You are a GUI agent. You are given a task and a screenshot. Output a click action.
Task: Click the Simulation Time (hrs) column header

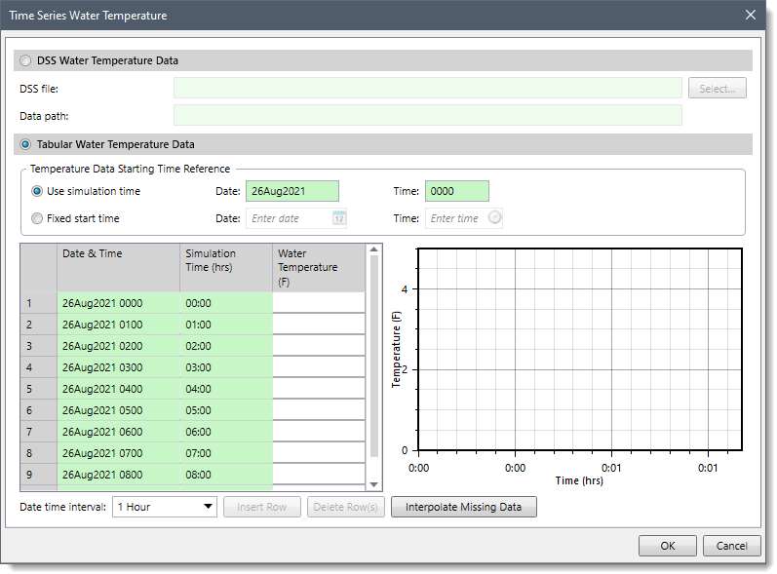pyautogui.click(x=226, y=267)
